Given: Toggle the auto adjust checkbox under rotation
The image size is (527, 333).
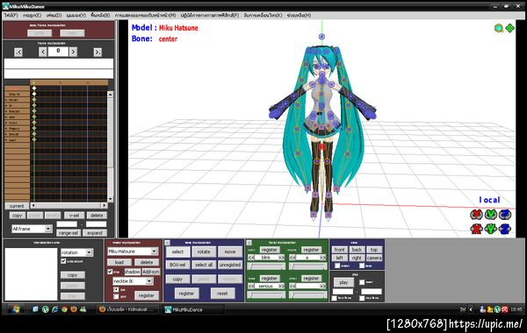Looking at the screenshot, I should (63, 261).
